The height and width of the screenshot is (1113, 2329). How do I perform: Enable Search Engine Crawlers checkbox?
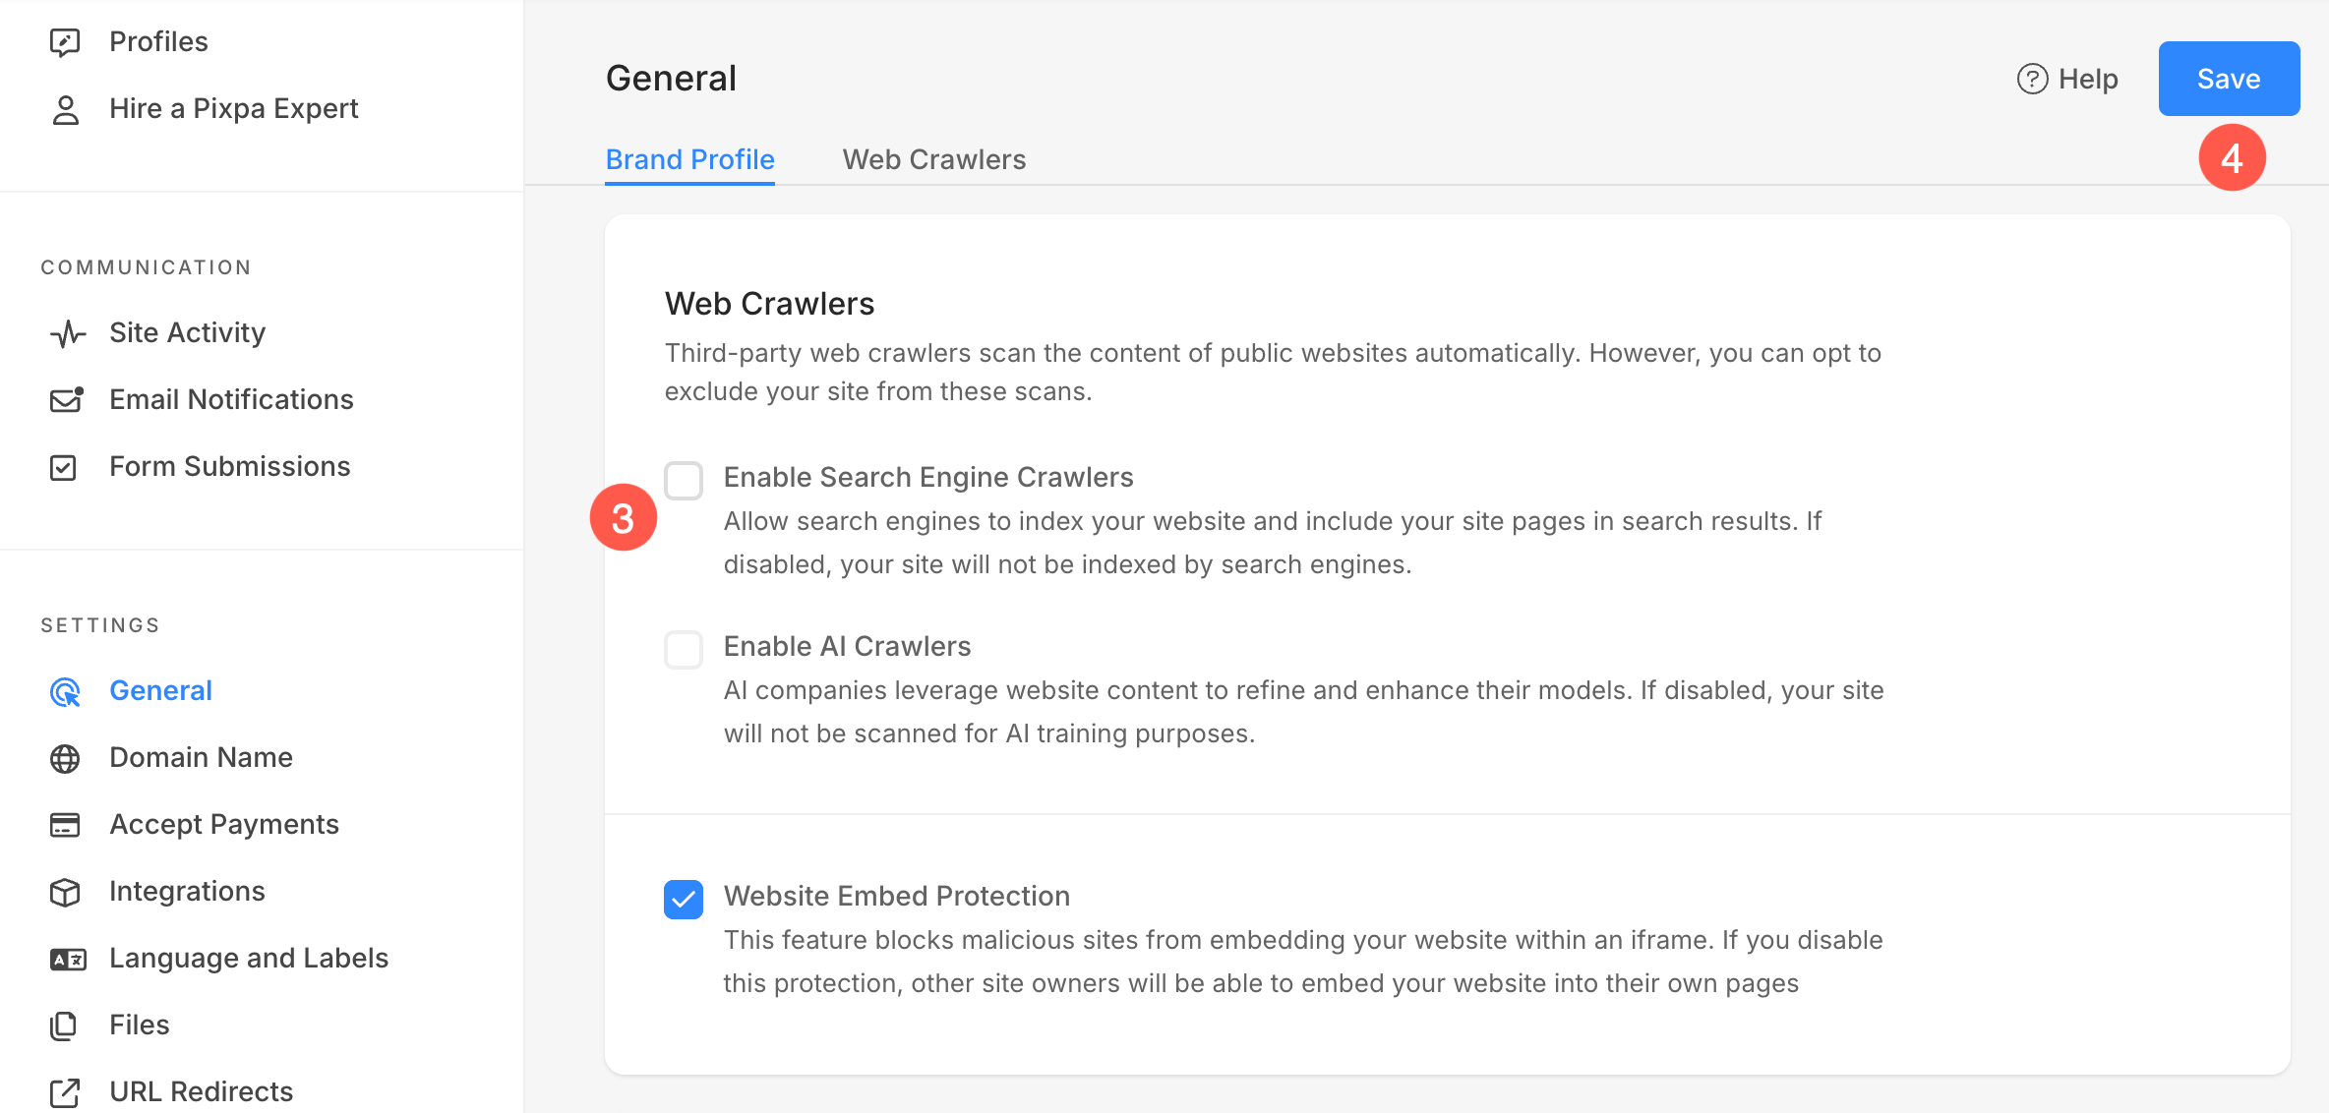coord(684,481)
